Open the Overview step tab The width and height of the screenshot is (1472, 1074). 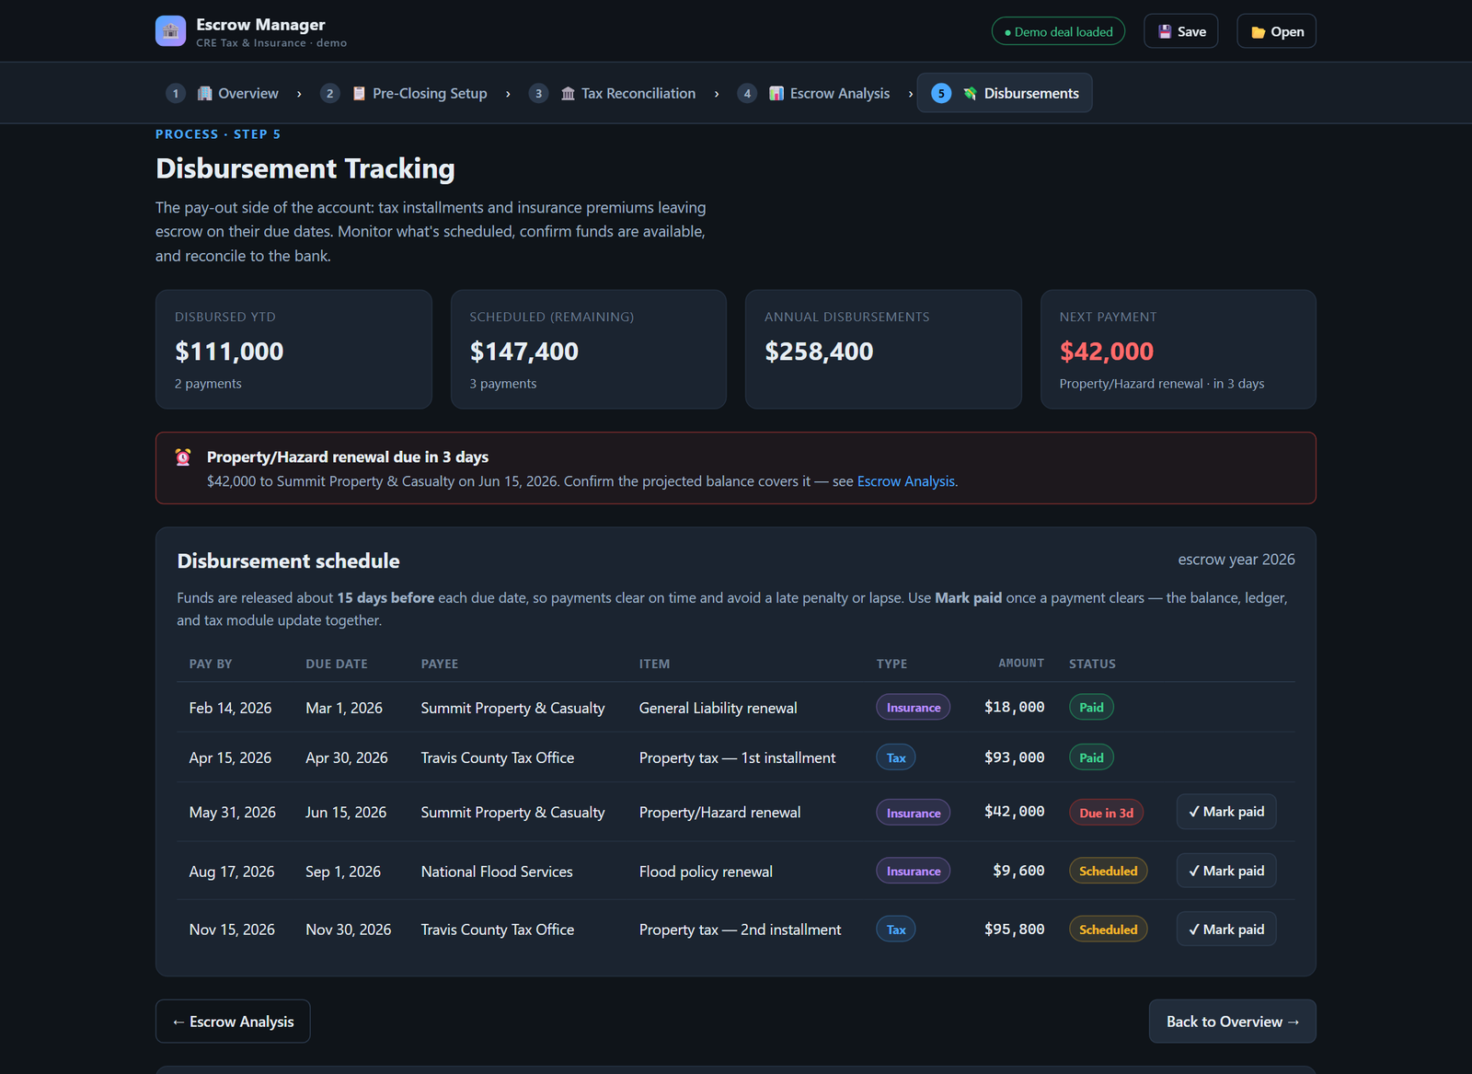click(222, 93)
